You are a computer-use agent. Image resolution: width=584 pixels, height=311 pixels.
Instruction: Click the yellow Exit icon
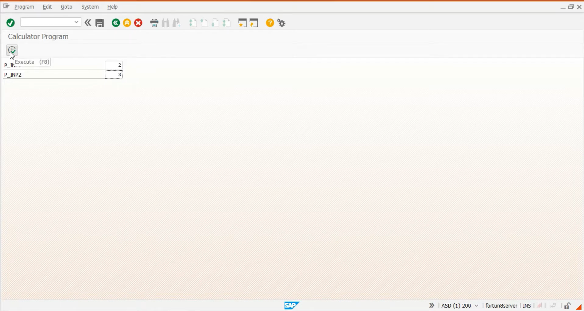(x=127, y=23)
